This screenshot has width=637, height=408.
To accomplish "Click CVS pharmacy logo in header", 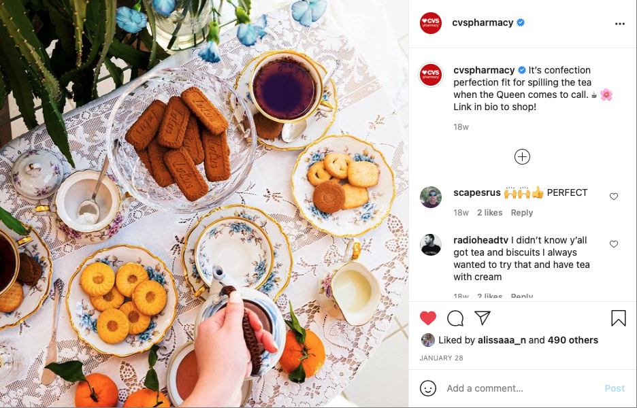I will tap(431, 23).
